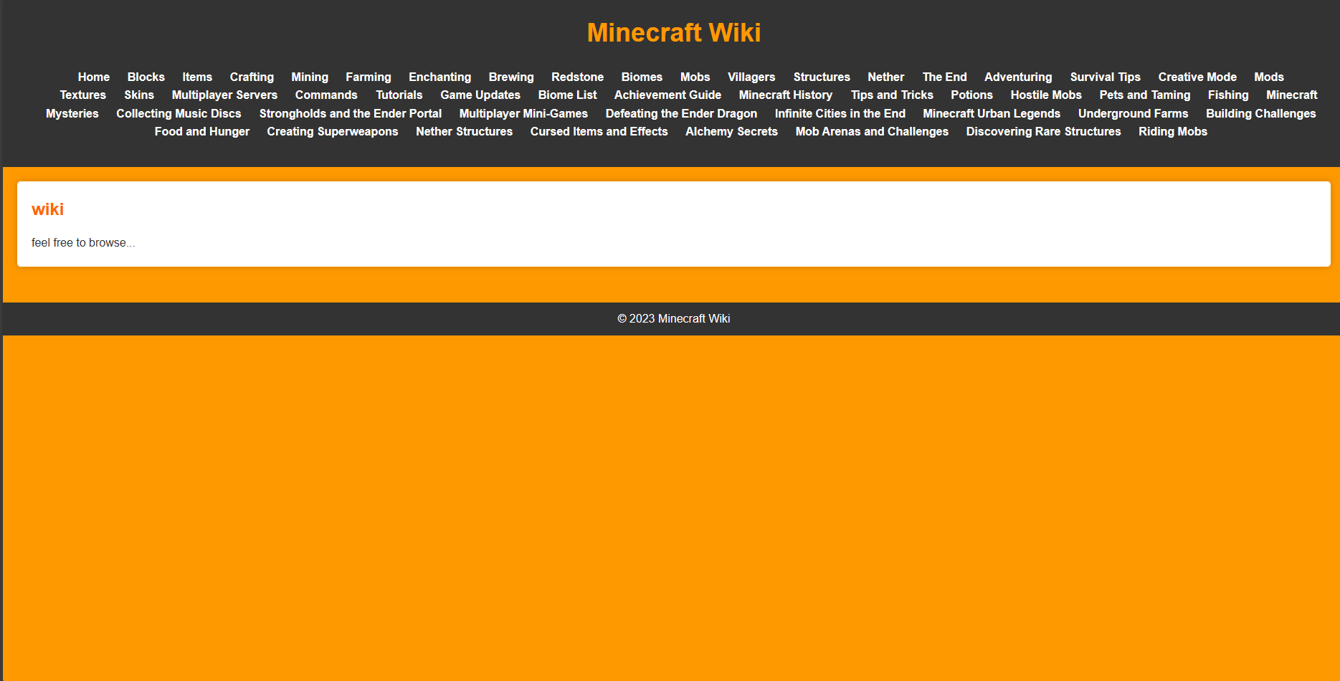Screen dimensions: 1340x681
Task: Open the Biomes link
Action: pyautogui.click(x=642, y=77)
